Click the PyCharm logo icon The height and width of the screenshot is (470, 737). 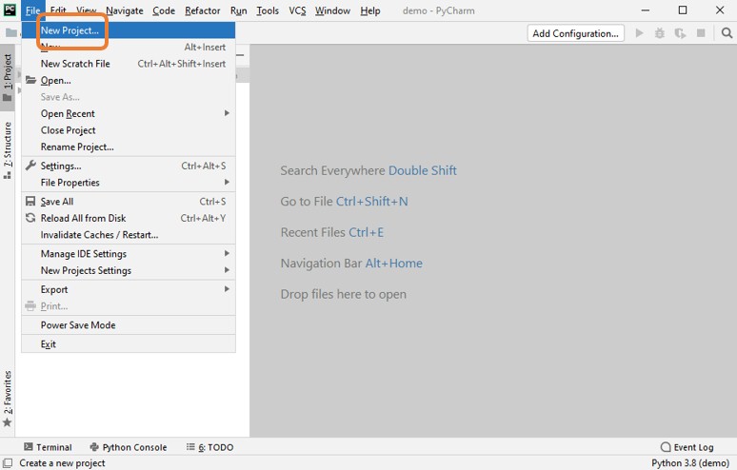click(10, 10)
